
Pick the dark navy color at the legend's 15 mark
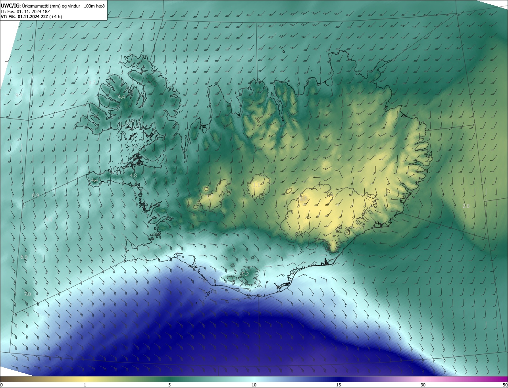click(339, 379)
